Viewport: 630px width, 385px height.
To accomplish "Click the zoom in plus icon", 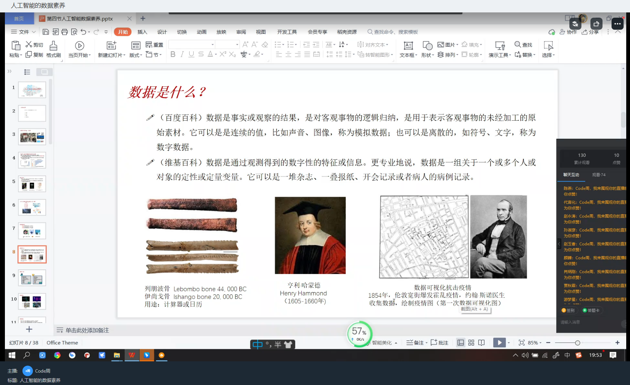I will (x=618, y=343).
